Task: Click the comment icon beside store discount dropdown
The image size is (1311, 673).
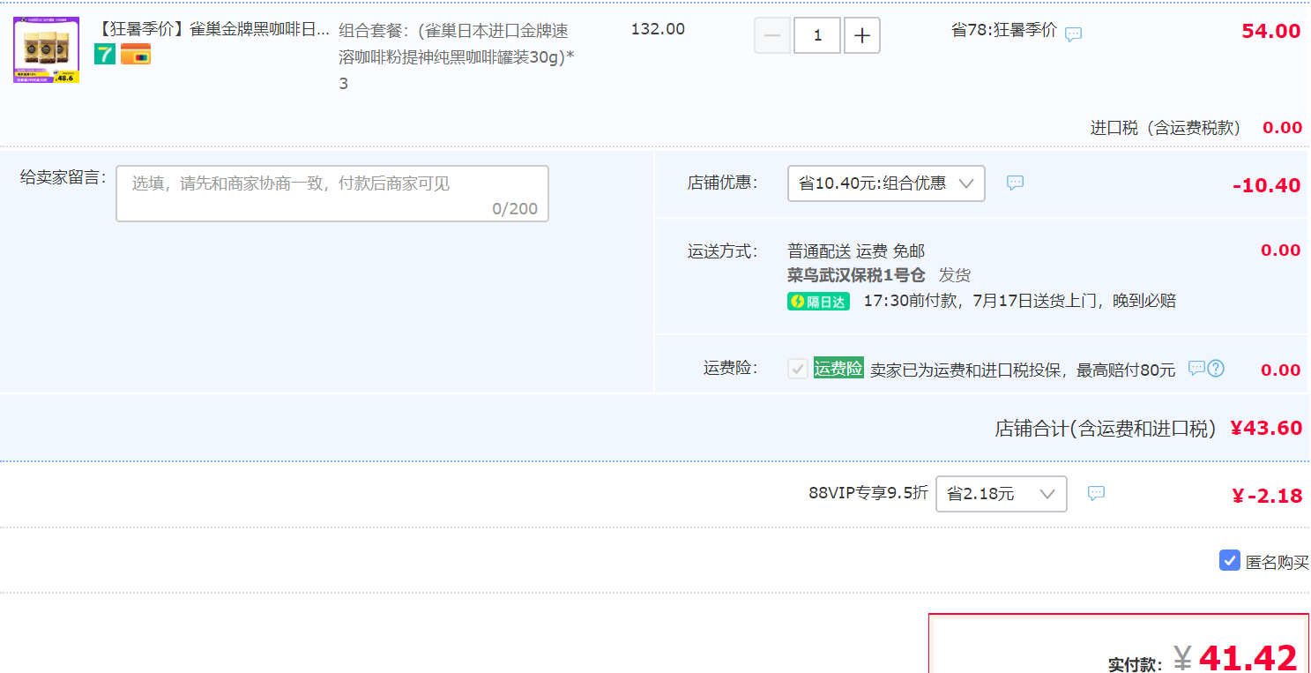Action: click(1015, 183)
